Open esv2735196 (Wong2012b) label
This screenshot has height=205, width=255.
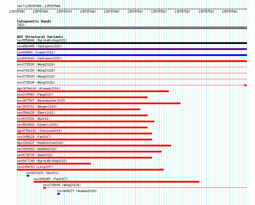(62, 185)
